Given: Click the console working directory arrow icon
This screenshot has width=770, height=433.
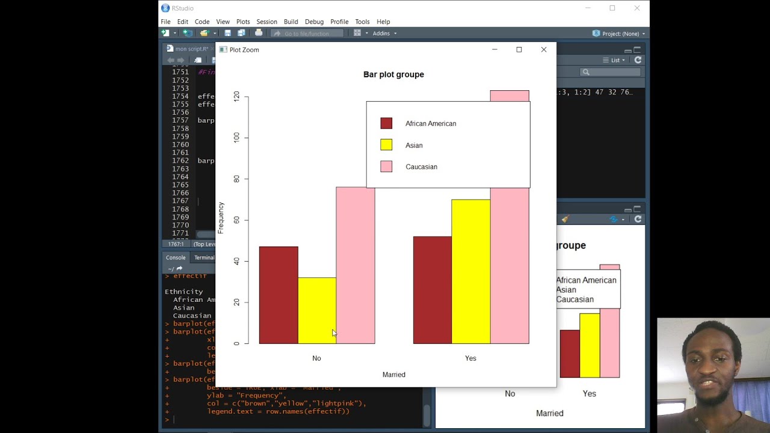Looking at the screenshot, I should tap(179, 269).
